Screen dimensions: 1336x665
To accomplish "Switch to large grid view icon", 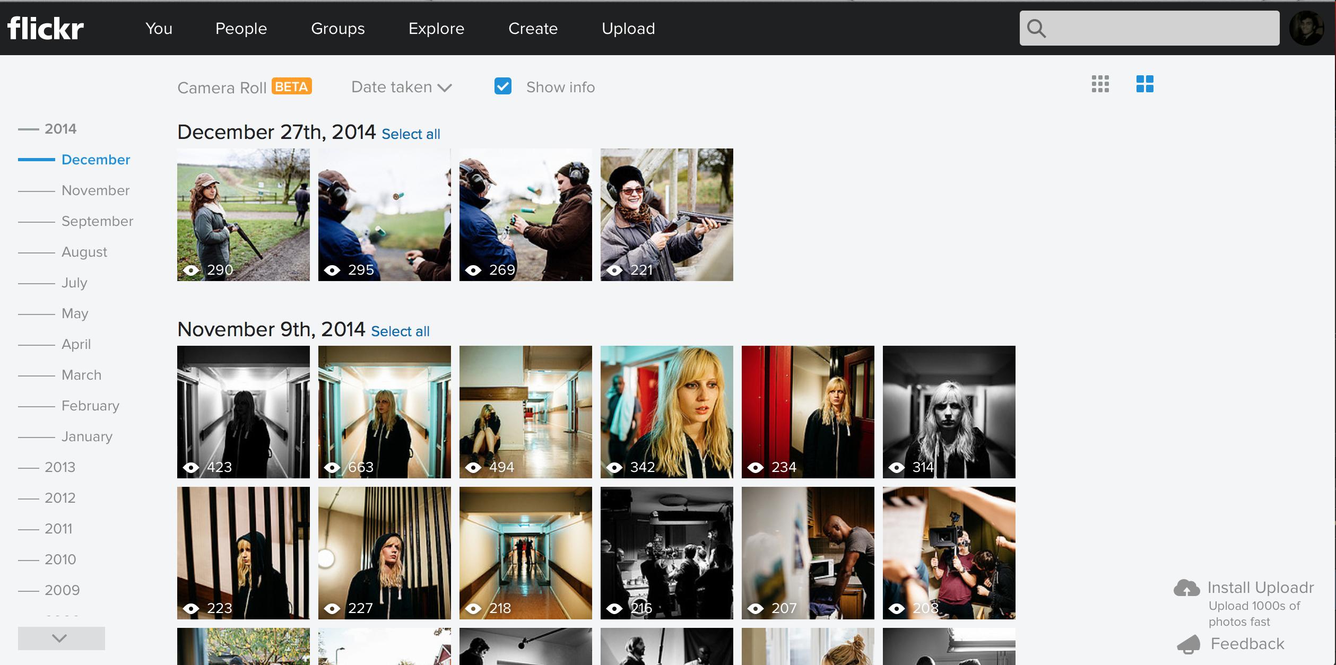I will coord(1144,84).
